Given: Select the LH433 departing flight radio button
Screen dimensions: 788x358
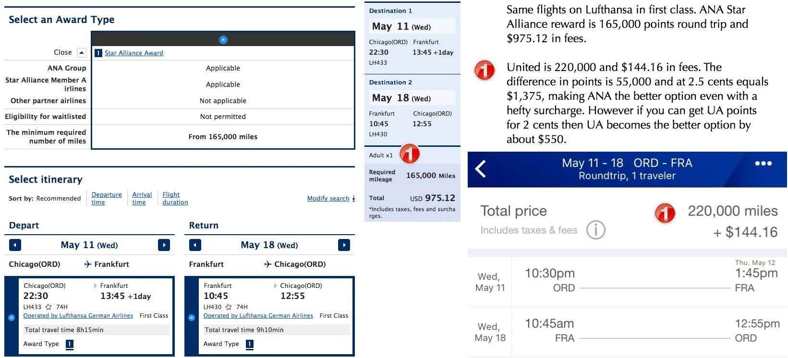Looking at the screenshot, I should (12, 317).
